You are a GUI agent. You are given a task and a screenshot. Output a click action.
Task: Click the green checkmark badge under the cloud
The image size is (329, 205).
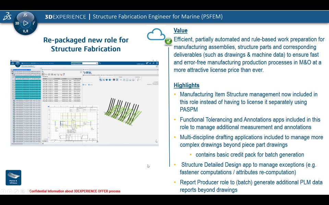coord(168,41)
